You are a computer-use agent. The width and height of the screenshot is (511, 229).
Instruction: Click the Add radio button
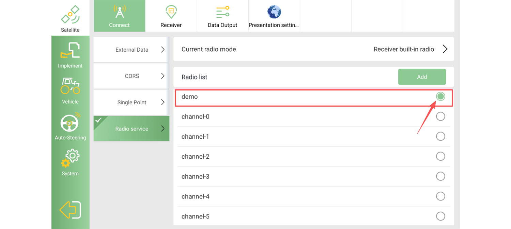[422, 77]
